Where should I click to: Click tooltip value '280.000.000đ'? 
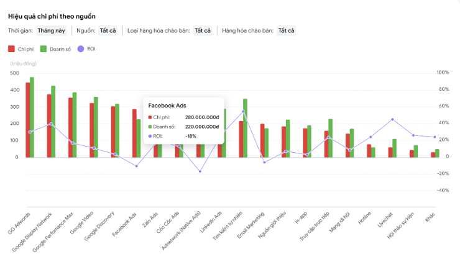tap(202, 117)
